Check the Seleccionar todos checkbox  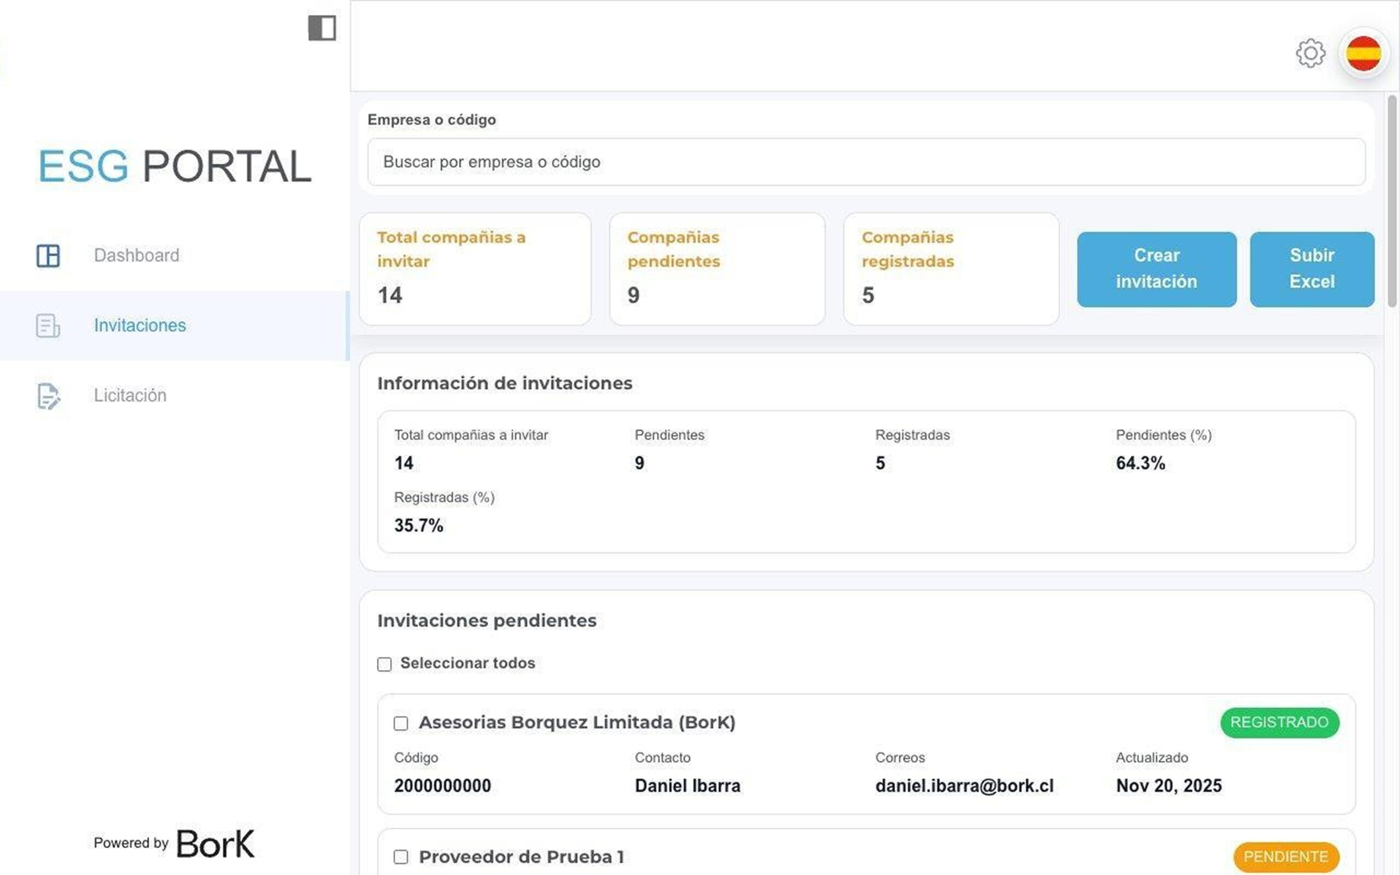(384, 664)
